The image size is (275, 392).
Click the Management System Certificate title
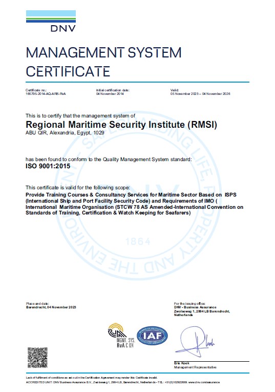103,62
